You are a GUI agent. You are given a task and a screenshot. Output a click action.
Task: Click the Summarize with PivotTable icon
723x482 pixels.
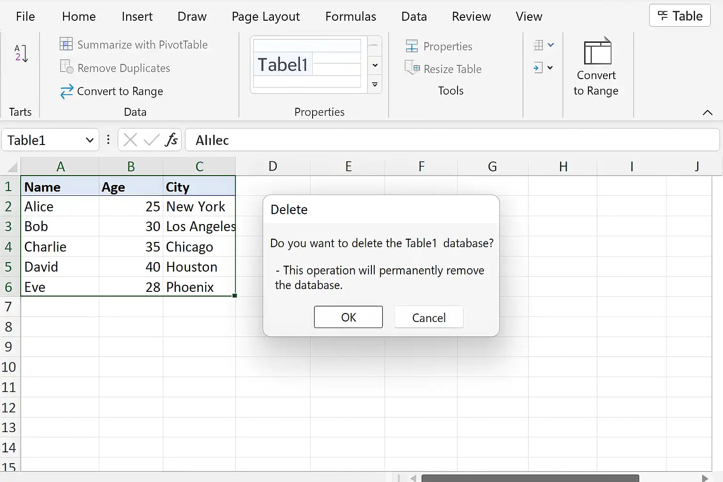tap(66, 44)
